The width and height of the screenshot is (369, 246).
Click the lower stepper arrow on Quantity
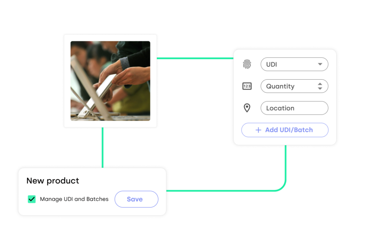coord(320,88)
